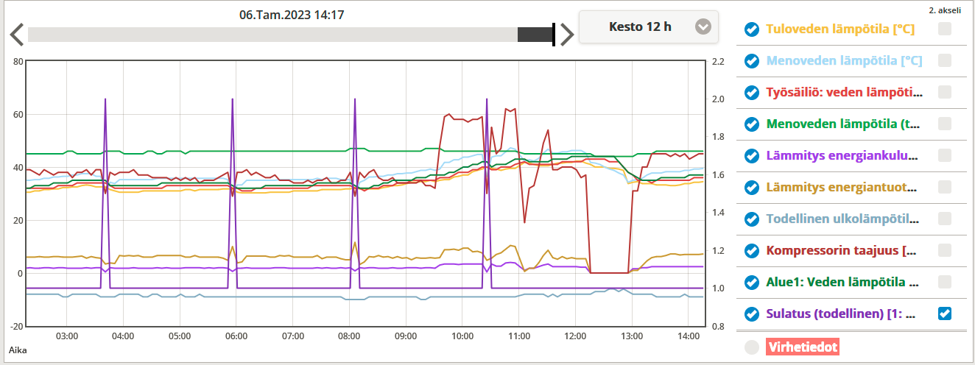Enable second axis for Tuloveden lämpötila

coord(945,29)
